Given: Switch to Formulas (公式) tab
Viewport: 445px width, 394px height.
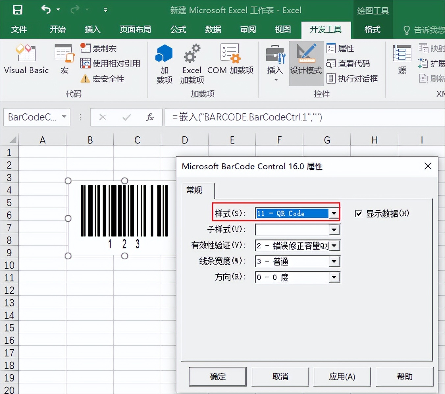Looking at the screenshot, I should point(178,30).
